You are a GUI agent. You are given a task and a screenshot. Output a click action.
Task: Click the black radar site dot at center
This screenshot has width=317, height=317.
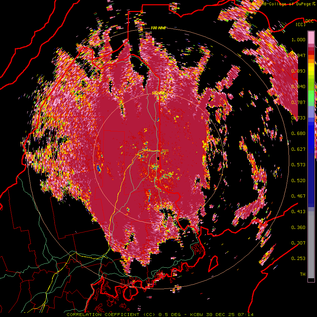[x=158, y=158]
